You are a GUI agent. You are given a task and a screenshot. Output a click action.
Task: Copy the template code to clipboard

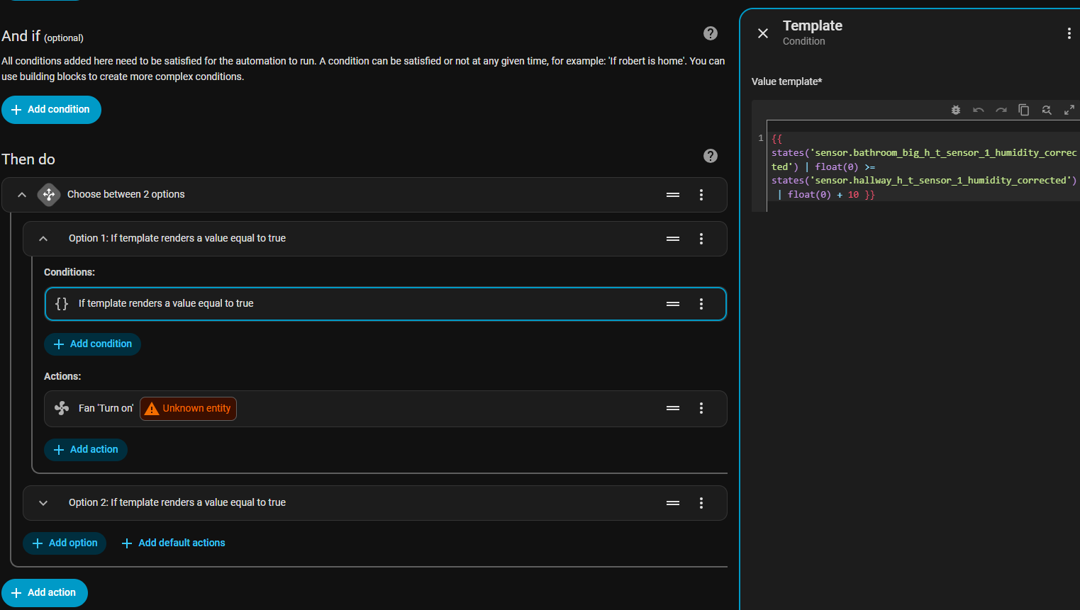(x=1023, y=110)
